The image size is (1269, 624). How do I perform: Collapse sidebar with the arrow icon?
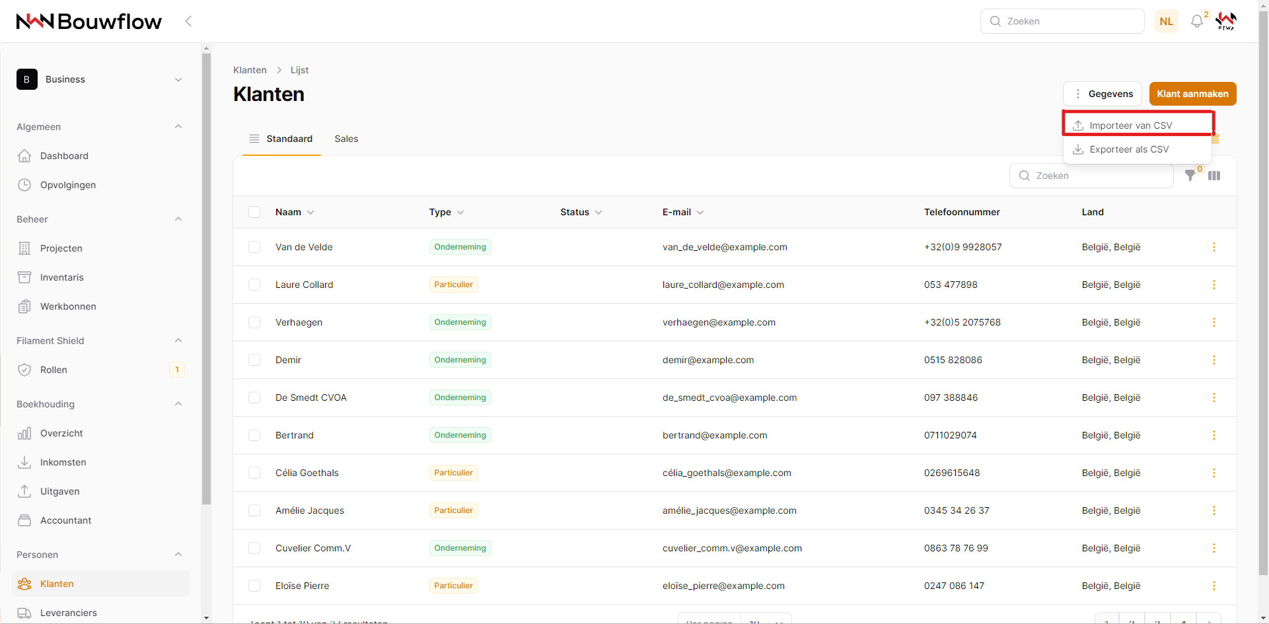click(x=188, y=21)
